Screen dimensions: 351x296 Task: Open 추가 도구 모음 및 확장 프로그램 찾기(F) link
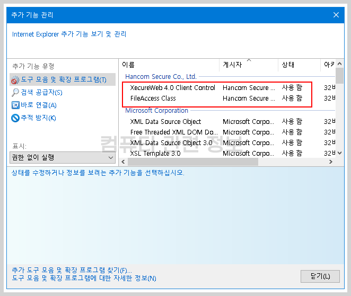tap(72, 270)
